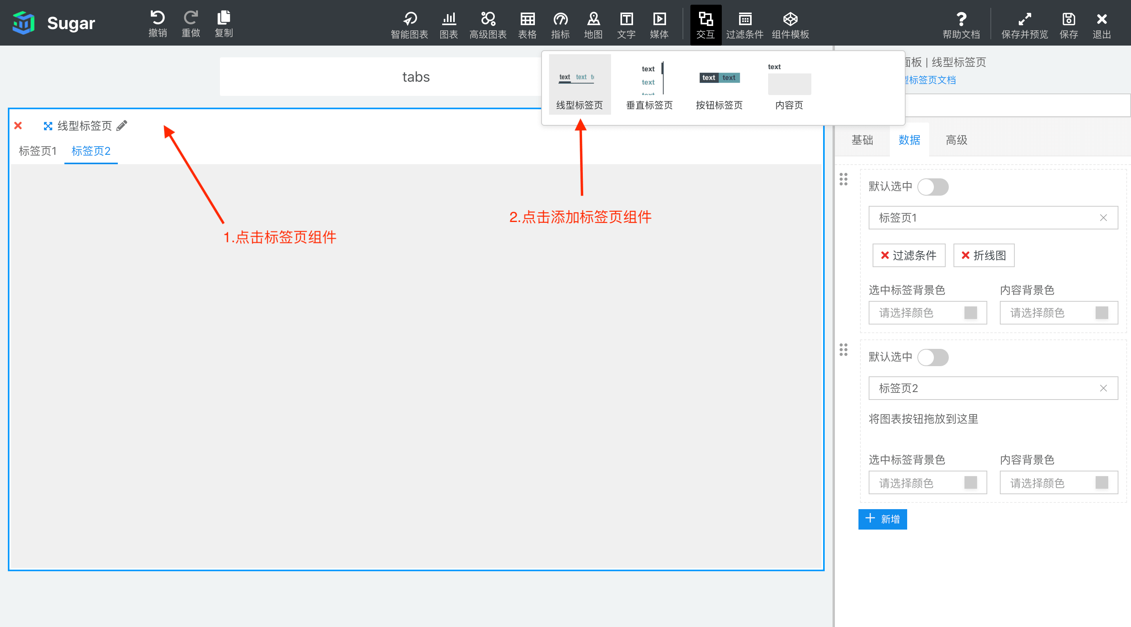Edit the 标签页1 name input
1131x627 pixels.
[993, 218]
